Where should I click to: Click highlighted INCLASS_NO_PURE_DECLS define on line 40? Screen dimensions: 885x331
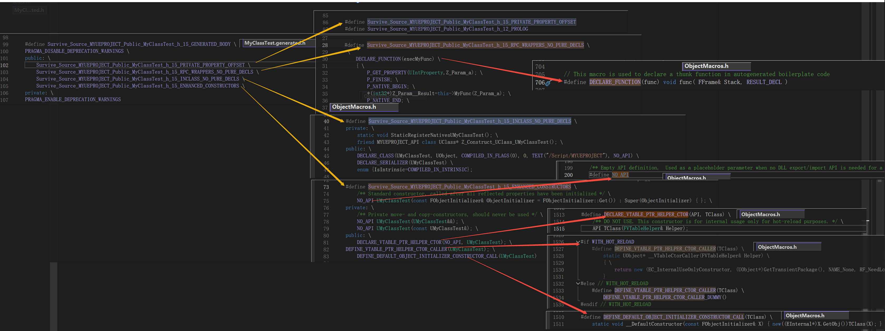(470, 121)
